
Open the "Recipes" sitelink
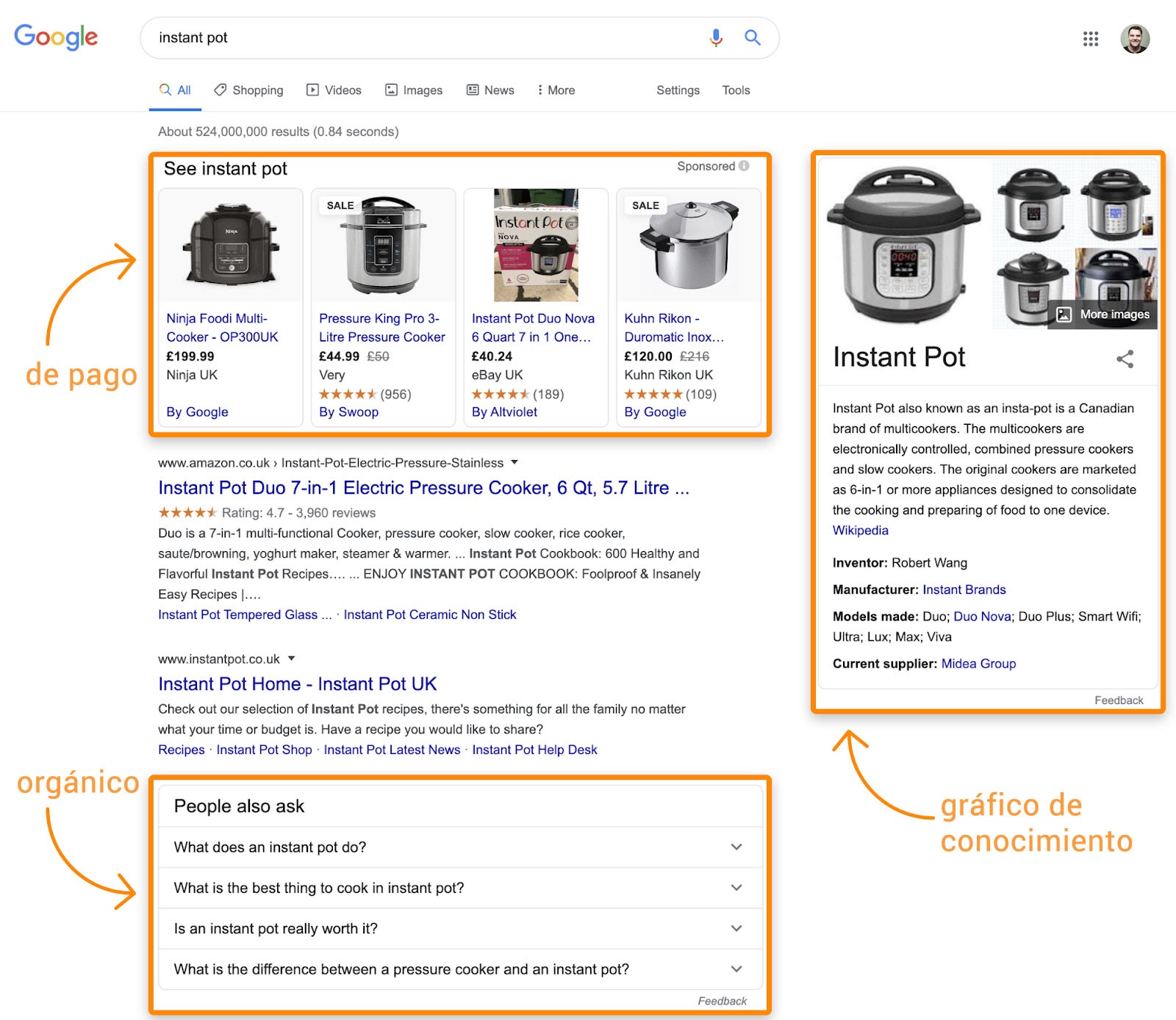coord(181,750)
